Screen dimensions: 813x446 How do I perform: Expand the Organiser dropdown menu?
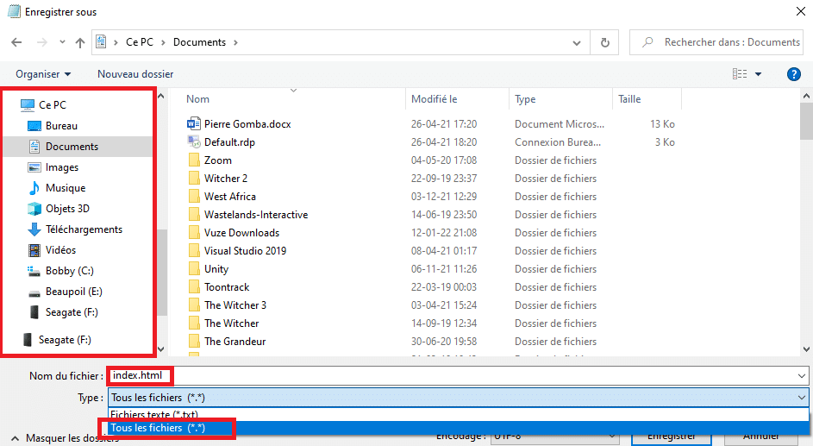(43, 74)
